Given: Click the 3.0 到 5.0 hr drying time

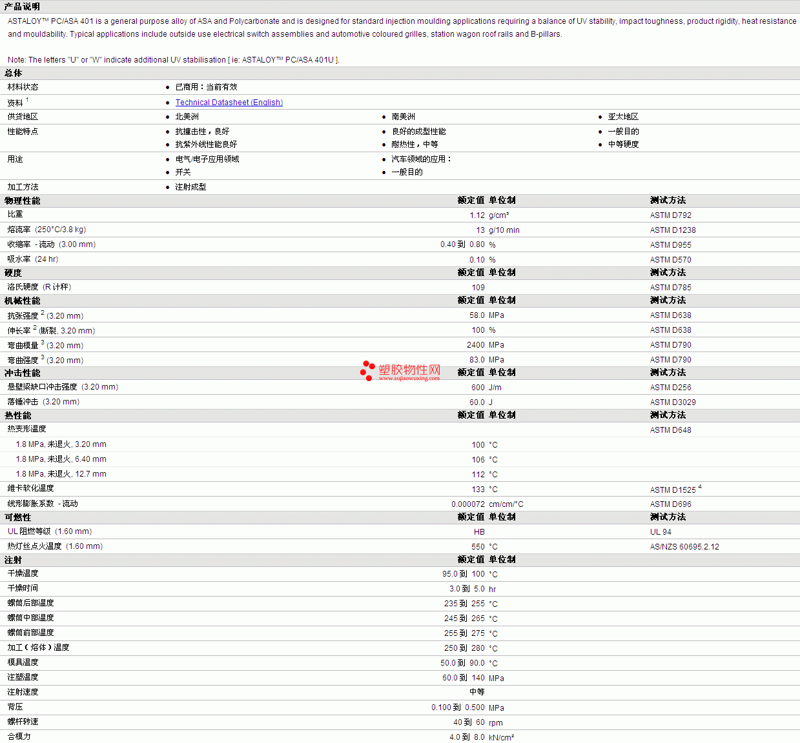Looking at the screenshot, I should pos(473,589).
